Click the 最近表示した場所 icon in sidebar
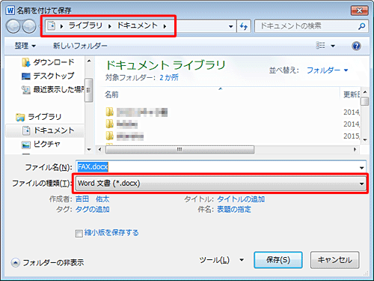The image size is (374, 281). (26, 90)
